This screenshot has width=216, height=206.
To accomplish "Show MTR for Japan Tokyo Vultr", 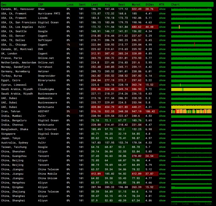I will coord(162,138).
